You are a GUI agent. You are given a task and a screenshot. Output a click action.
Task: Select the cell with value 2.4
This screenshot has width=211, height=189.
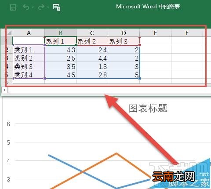[92, 50]
